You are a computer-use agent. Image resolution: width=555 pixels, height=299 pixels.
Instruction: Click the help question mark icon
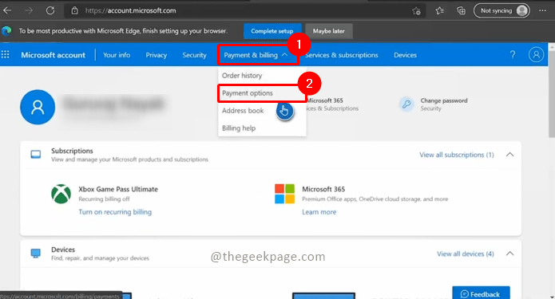pos(513,54)
